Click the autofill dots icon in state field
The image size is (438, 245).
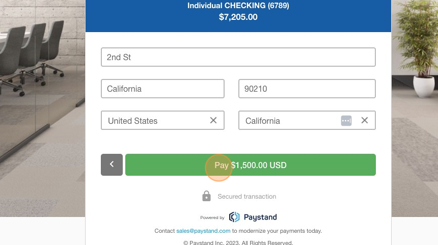(346, 121)
